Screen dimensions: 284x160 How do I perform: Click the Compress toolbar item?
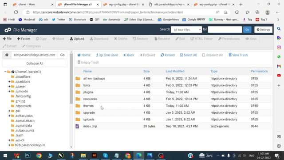pyautogui.click(x=32, y=46)
